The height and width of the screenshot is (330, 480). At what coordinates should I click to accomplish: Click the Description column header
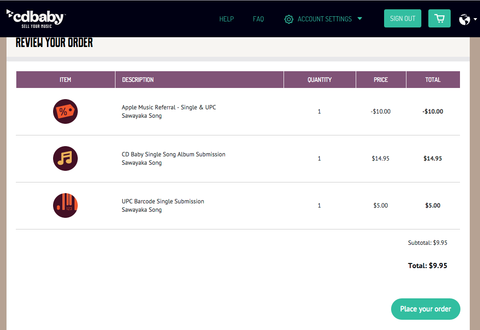point(199,80)
